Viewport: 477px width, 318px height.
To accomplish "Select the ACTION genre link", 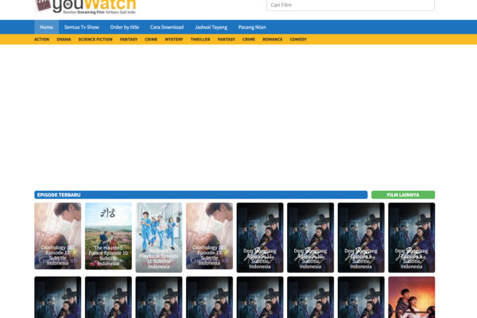I will pos(41,39).
